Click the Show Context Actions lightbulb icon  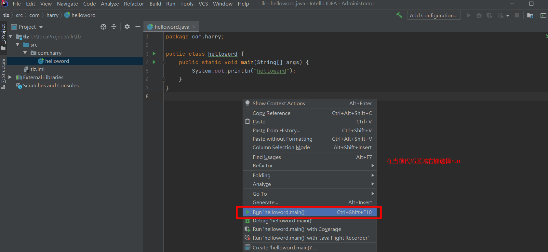coord(247,103)
